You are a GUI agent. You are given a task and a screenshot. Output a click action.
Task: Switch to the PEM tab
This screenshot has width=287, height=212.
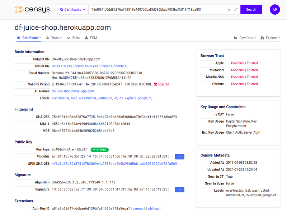point(91,38)
